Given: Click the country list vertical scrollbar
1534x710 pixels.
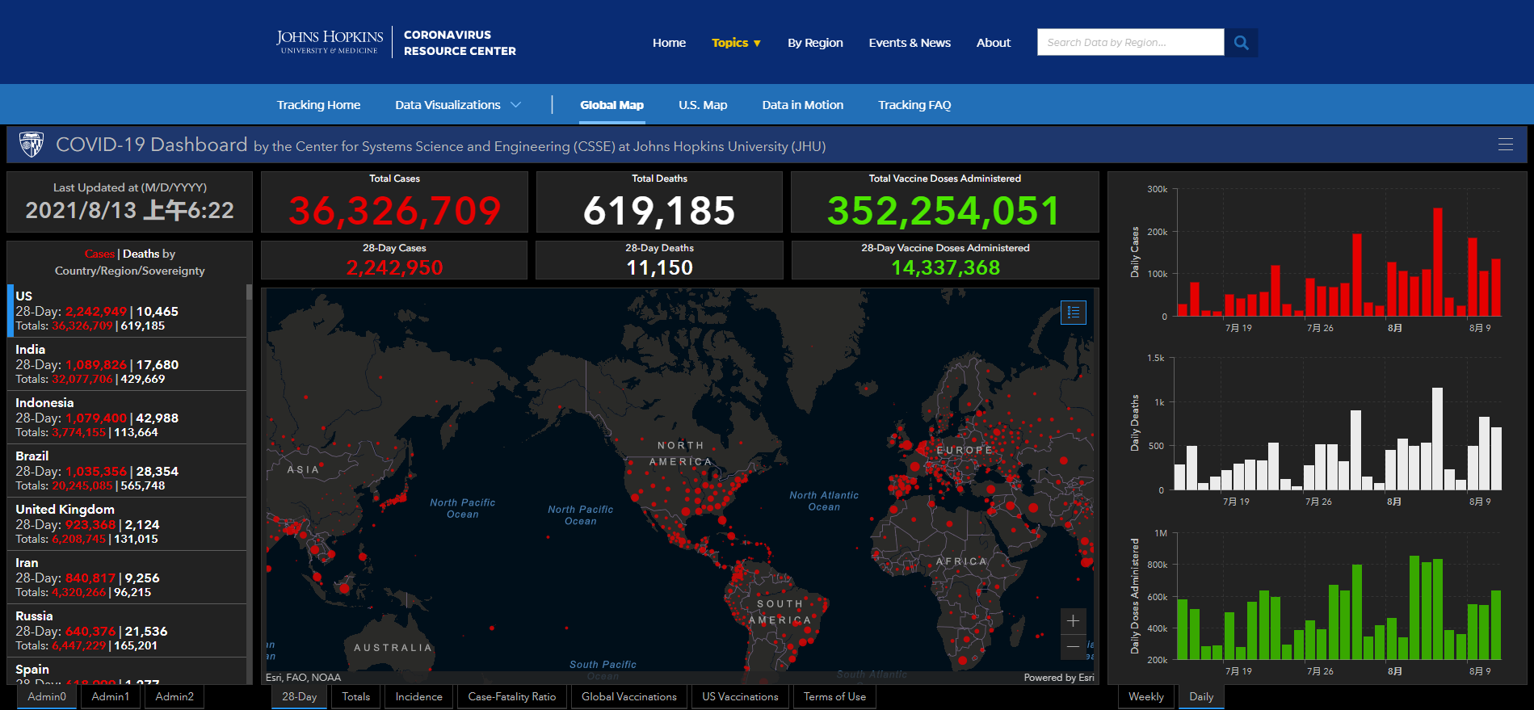Looking at the screenshot, I should [249, 483].
